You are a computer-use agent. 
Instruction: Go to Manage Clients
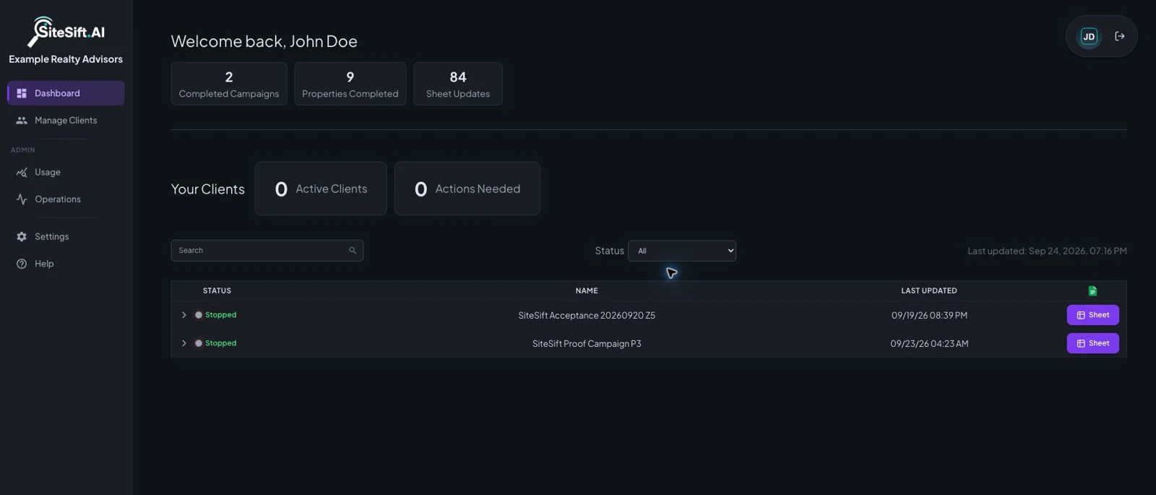coord(66,121)
